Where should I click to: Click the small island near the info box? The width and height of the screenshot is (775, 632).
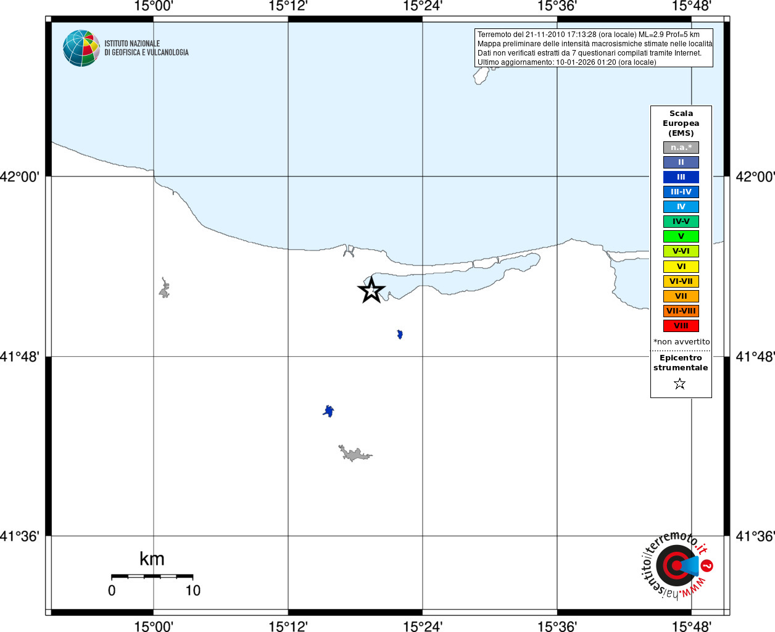point(481,75)
